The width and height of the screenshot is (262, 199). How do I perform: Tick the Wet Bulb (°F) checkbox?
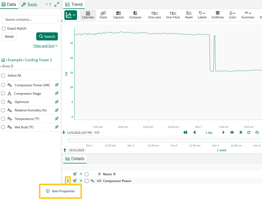(3, 127)
